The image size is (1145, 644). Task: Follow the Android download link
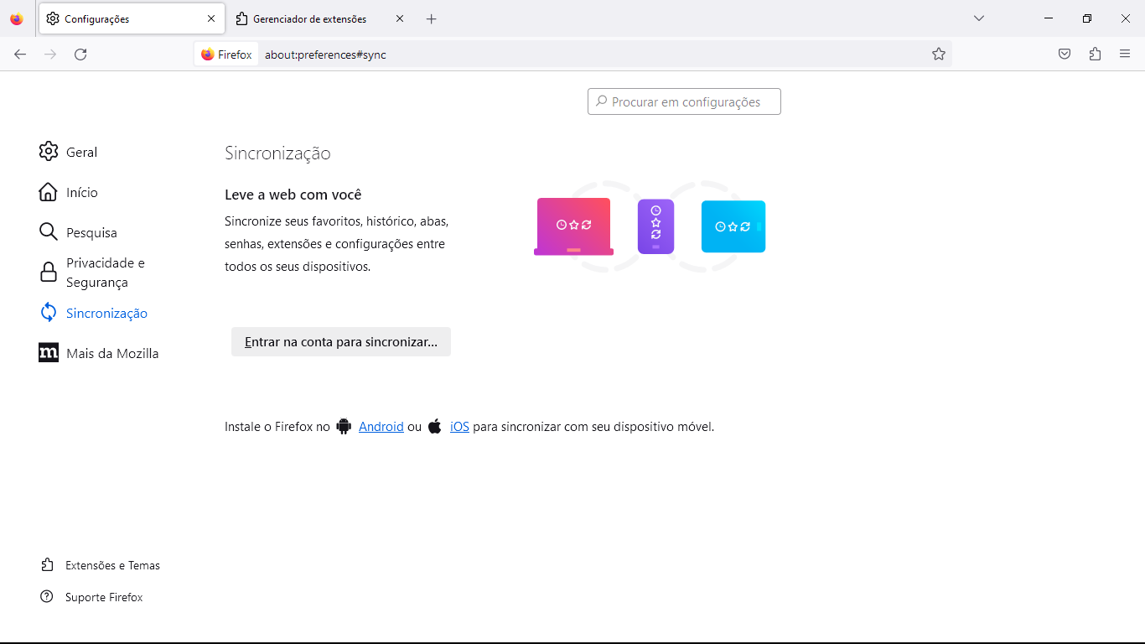381,426
